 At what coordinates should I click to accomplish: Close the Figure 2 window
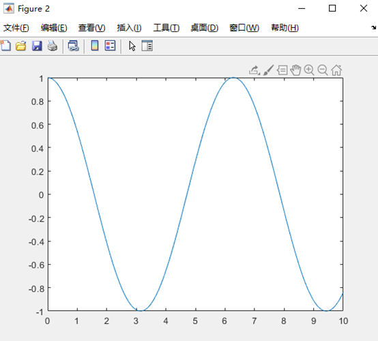pos(364,8)
